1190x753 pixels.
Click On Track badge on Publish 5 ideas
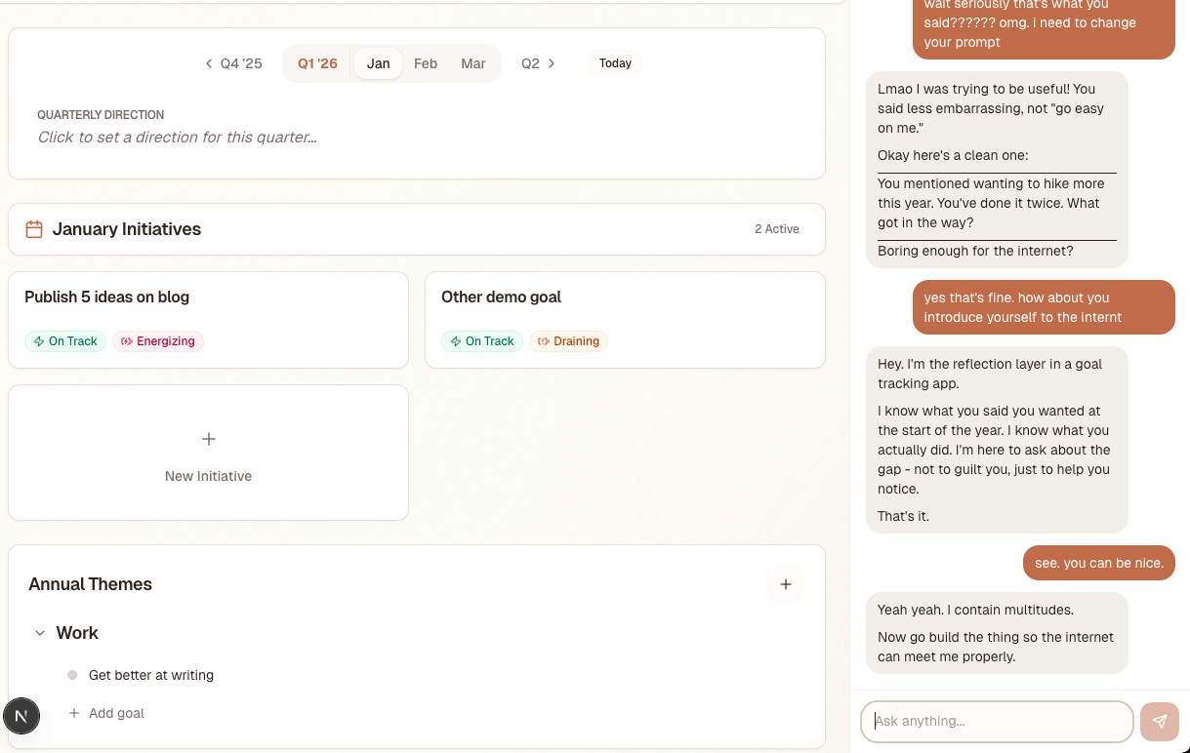coord(65,341)
